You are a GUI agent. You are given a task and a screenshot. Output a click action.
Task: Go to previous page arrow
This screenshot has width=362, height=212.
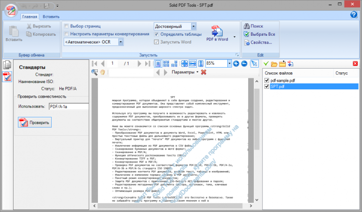(x=103, y=64)
